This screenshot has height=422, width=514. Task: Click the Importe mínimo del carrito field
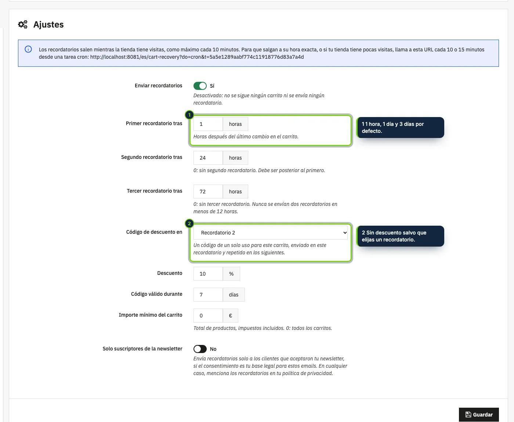coord(208,316)
